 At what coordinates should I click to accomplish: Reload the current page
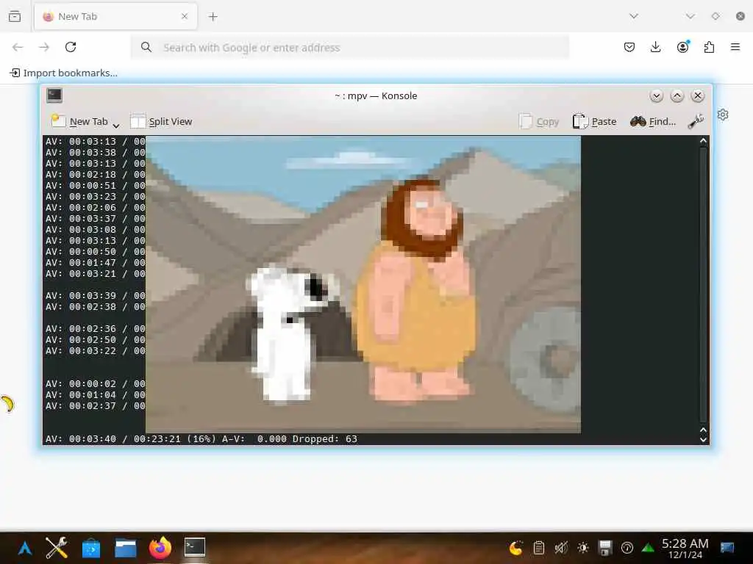(71, 47)
